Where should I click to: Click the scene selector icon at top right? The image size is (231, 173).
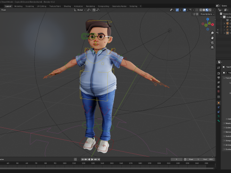point(218,6)
